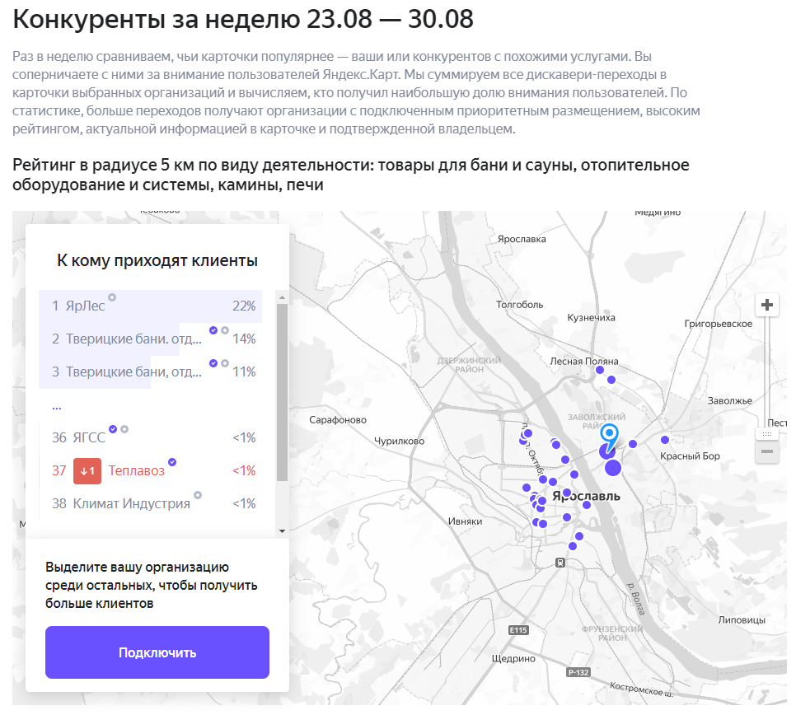796x715 pixels.
Task: Click the Кузнечиха label on the map
Action: click(592, 318)
